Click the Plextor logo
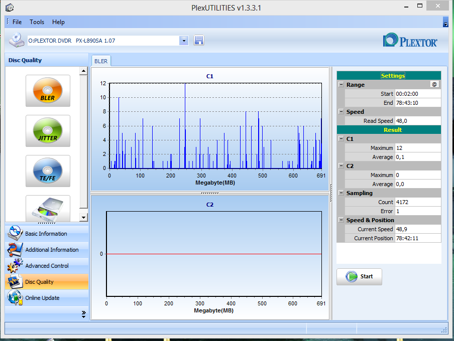 pyautogui.click(x=410, y=41)
